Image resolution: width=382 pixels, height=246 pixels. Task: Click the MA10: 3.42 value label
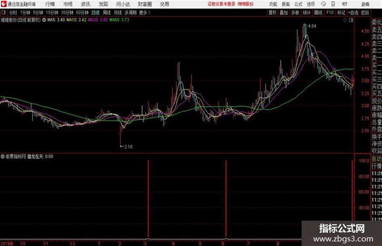point(76,20)
